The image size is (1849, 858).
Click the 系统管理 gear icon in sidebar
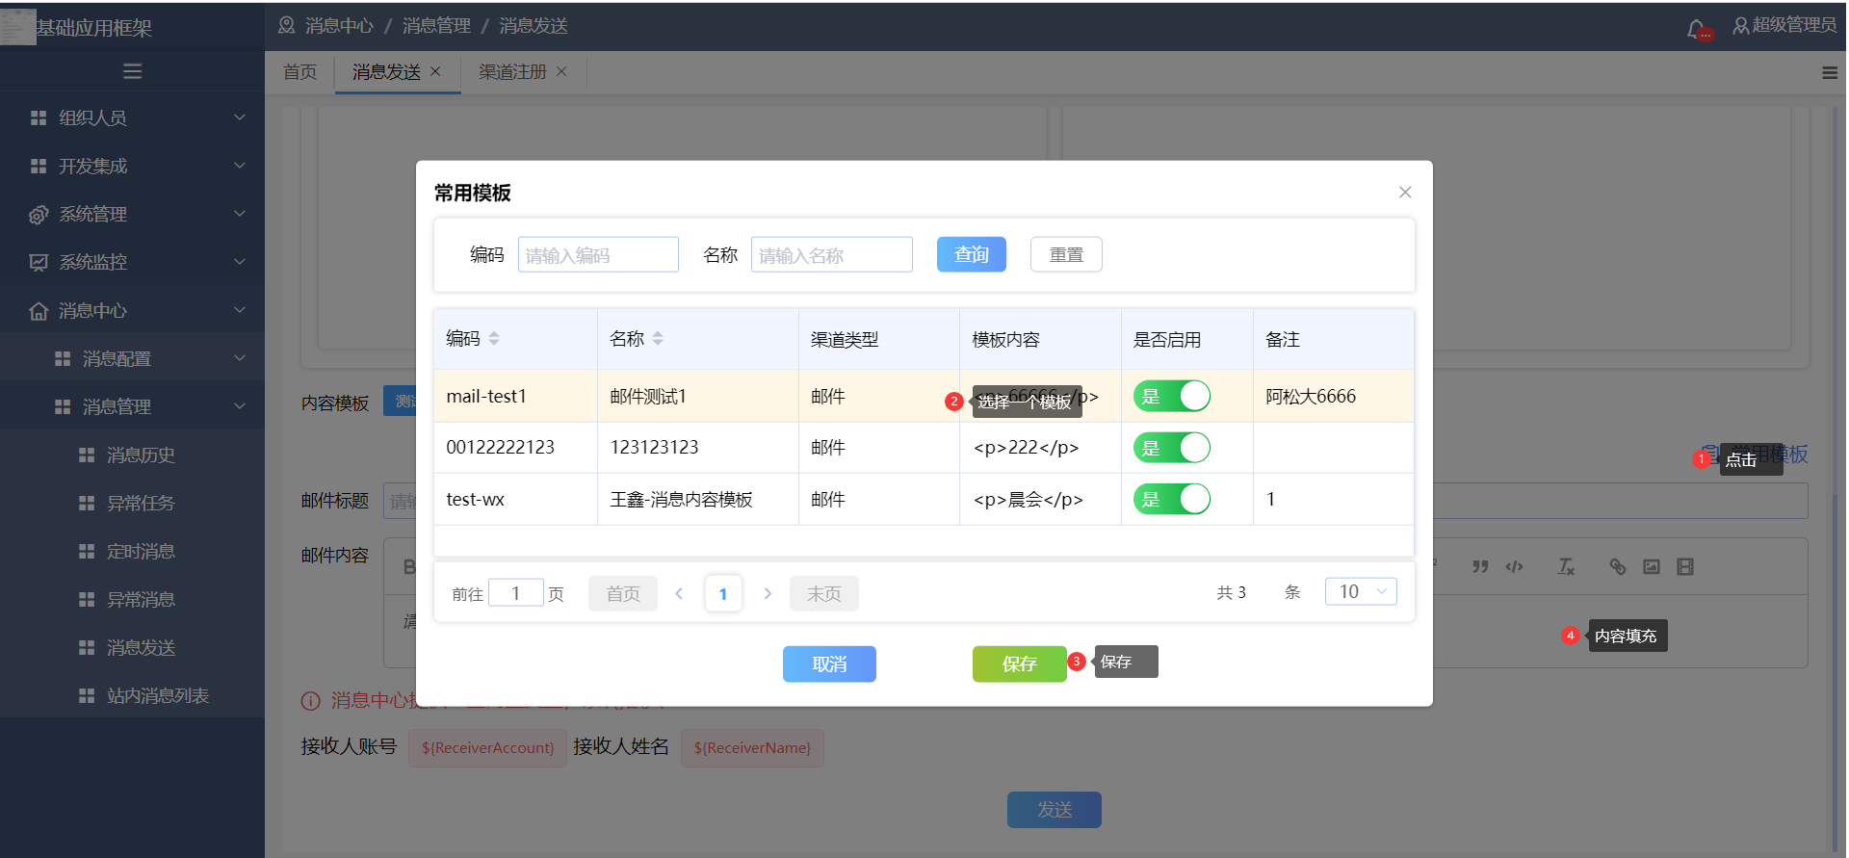(39, 214)
